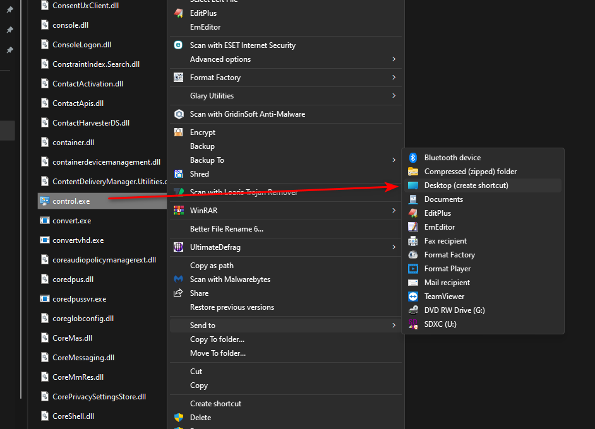Expand the Glary Utilities submenu arrow
This screenshot has width=595, height=429.
tap(394, 96)
